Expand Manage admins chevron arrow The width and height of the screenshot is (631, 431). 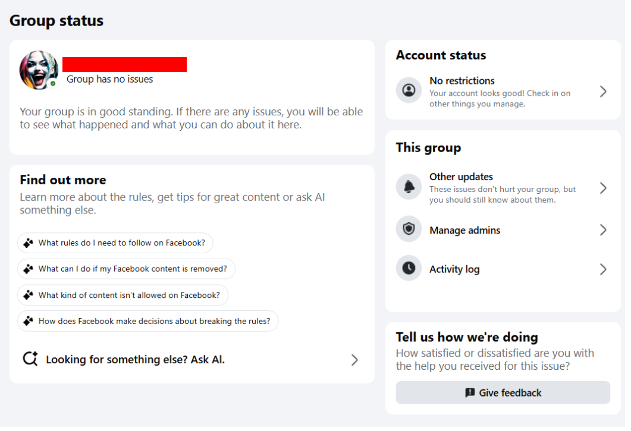point(603,230)
